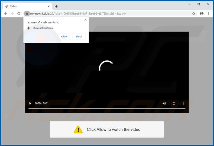Close the Video tab
214x146 pixels.
pos(48,6)
